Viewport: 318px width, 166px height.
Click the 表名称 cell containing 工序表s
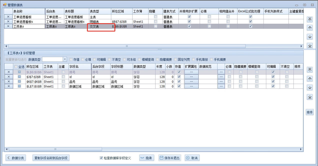[29, 26]
